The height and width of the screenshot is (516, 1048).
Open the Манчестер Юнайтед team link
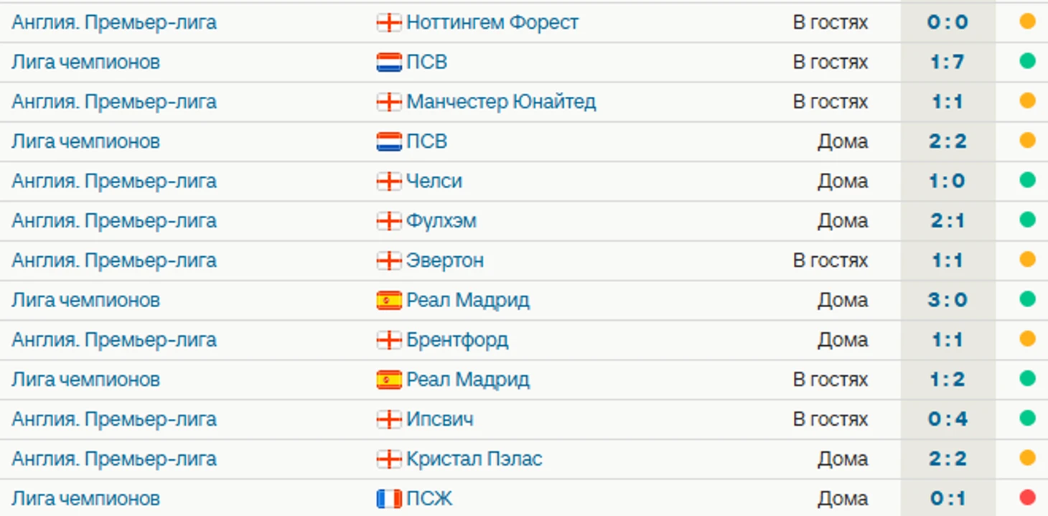[x=500, y=102]
